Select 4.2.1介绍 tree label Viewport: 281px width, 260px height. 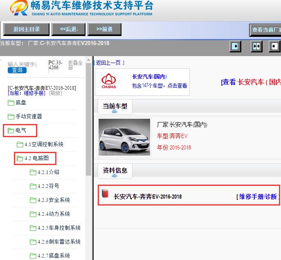click(x=48, y=172)
